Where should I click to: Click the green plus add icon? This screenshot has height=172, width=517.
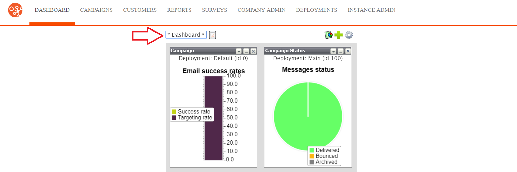coord(339,35)
